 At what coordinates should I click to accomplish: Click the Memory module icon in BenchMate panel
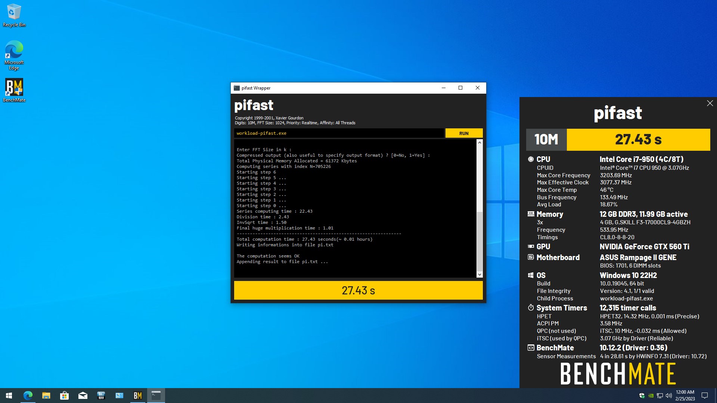pos(531,214)
